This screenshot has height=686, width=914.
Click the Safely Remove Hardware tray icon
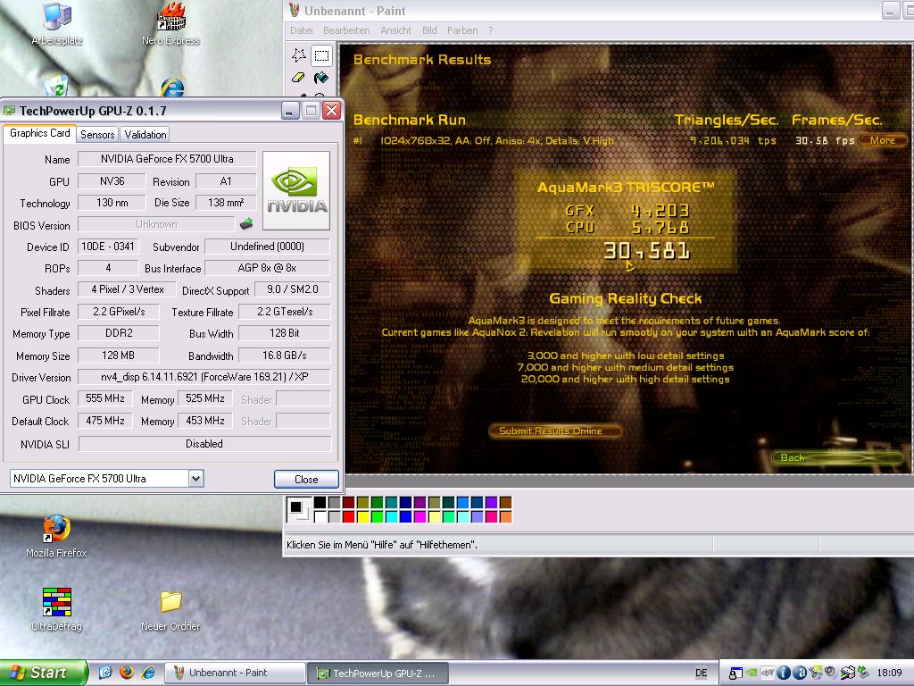863,673
